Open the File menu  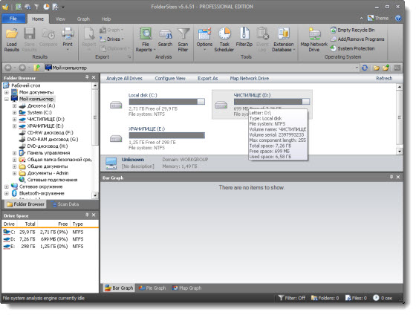pos(13,19)
